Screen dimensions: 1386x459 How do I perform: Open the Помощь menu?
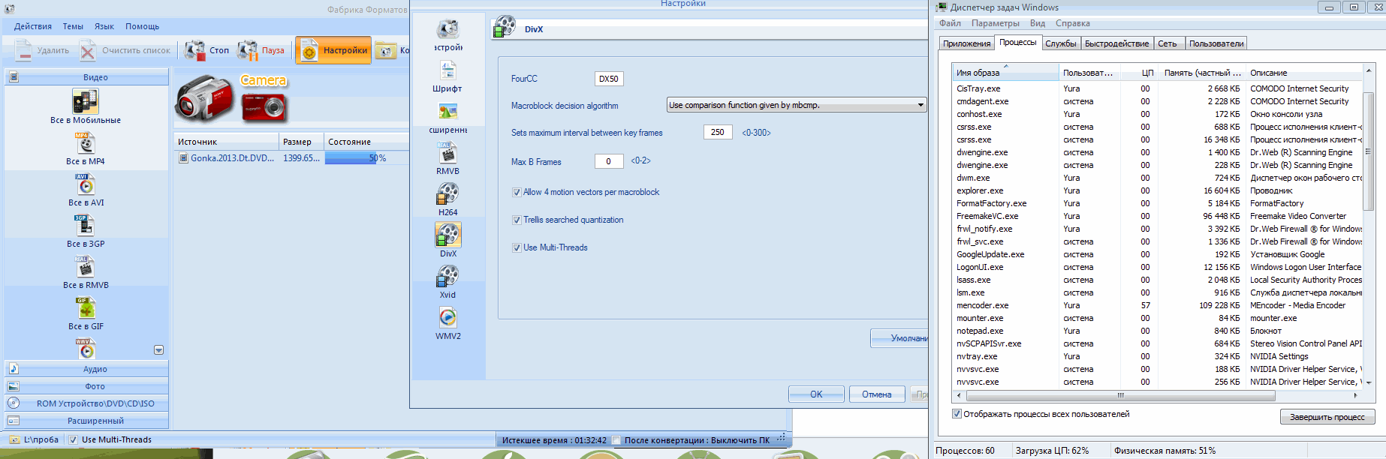pyautogui.click(x=142, y=26)
